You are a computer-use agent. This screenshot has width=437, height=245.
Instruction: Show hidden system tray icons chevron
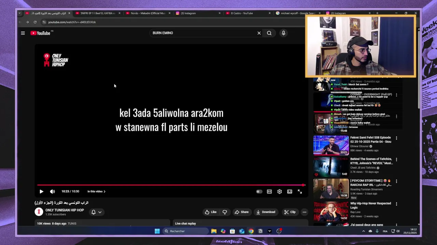pyautogui.click(x=363, y=231)
